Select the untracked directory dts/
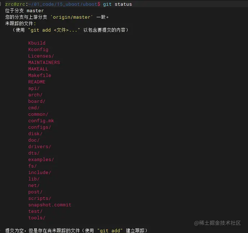The image size is (248, 233). [x=34, y=153]
